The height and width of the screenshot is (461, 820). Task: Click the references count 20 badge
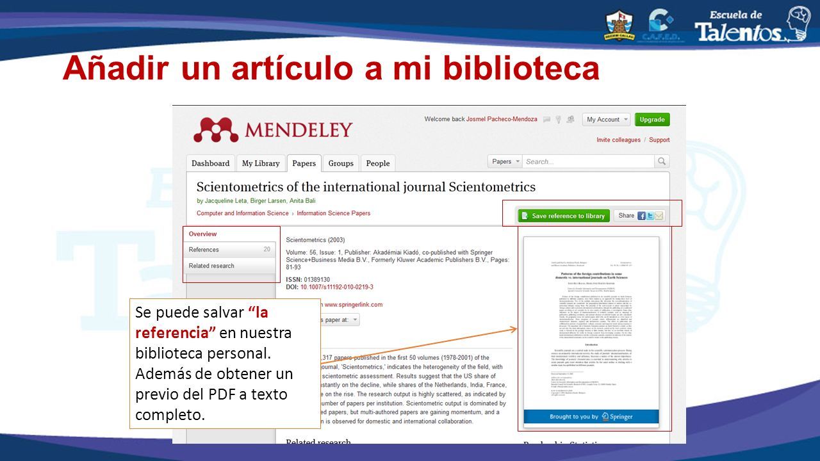coord(267,250)
